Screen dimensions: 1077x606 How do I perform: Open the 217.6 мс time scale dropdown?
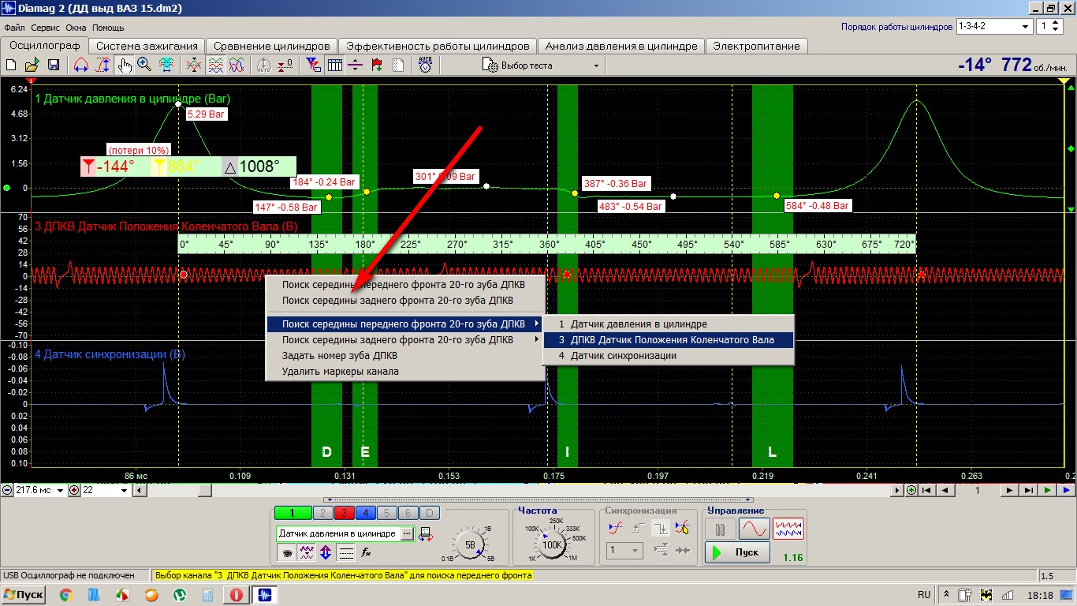39,490
